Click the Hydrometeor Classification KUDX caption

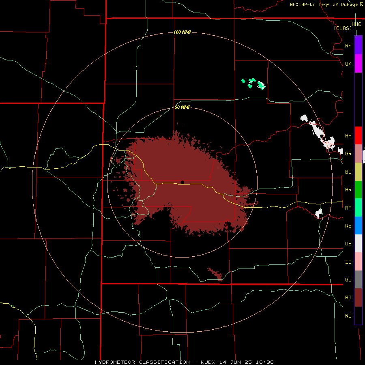[184, 362]
